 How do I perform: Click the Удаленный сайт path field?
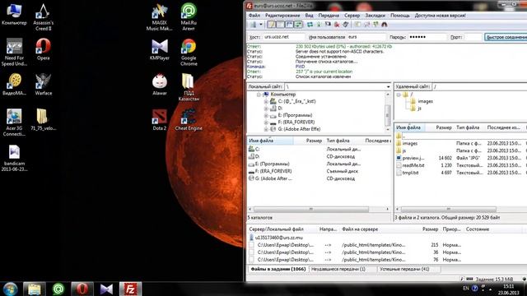point(479,86)
